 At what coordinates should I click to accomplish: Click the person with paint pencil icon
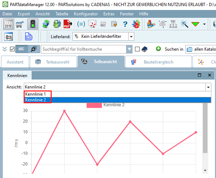point(151,24)
